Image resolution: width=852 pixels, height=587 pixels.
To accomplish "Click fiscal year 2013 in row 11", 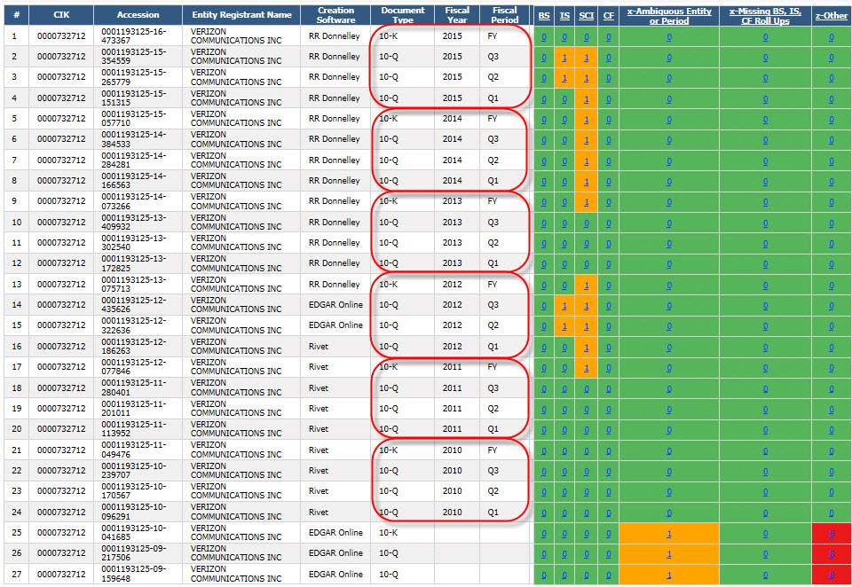I will tap(452, 243).
